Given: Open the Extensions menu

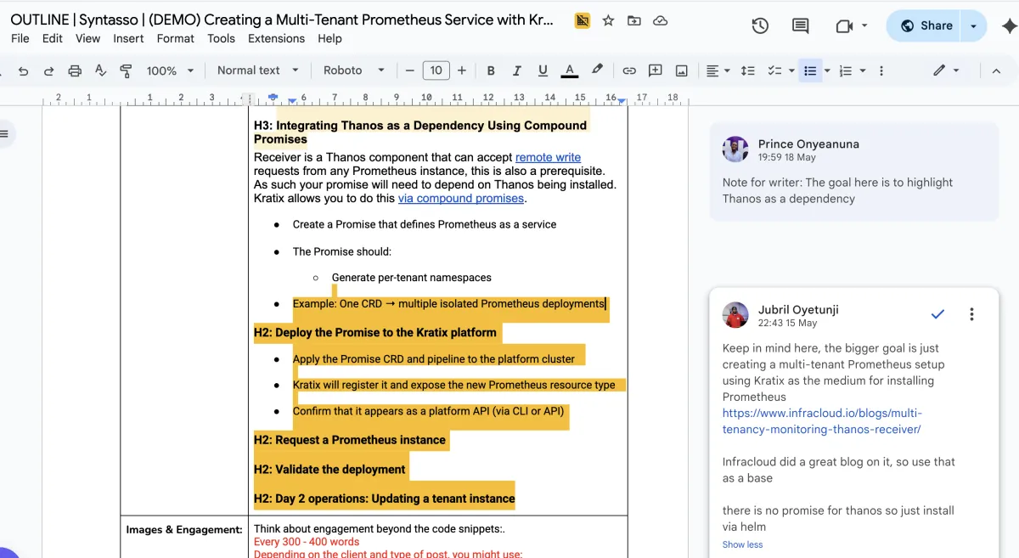Looking at the screenshot, I should [276, 38].
